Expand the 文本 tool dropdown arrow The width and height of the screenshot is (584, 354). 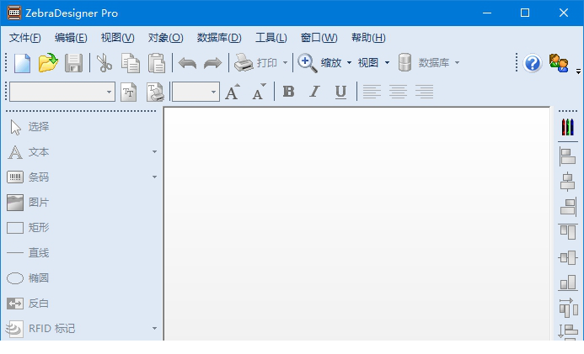pos(154,152)
